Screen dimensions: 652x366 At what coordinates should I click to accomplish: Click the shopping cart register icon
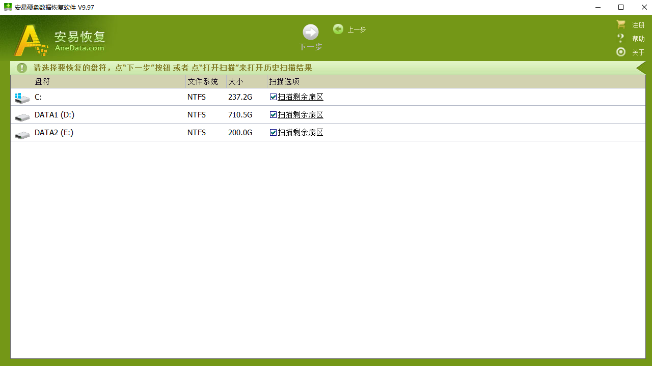620,24
